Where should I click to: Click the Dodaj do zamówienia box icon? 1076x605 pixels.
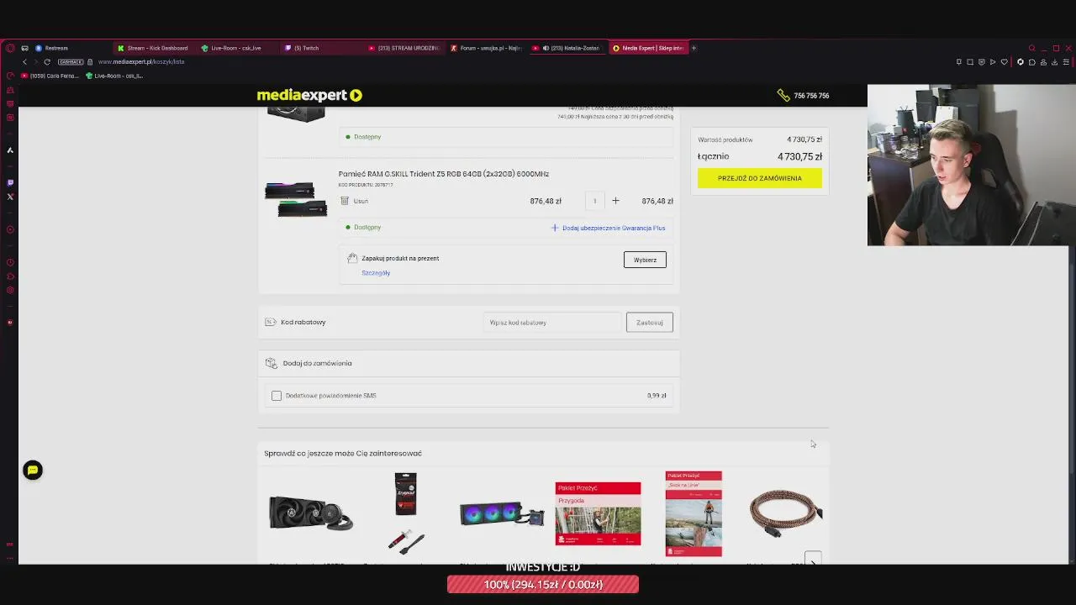coord(271,363)
